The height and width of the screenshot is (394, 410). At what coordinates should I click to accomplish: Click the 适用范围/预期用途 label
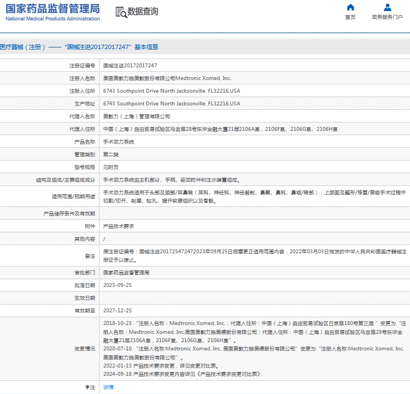[73, 196]
